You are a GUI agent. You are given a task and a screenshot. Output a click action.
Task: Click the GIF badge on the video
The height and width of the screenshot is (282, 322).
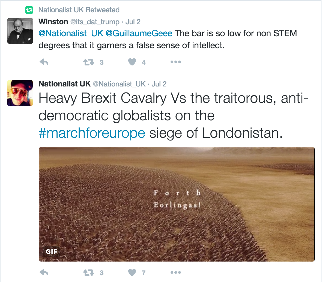tap(52, 251)
